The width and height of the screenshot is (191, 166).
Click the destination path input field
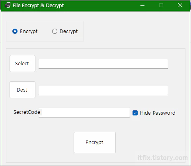click(103, 90)
